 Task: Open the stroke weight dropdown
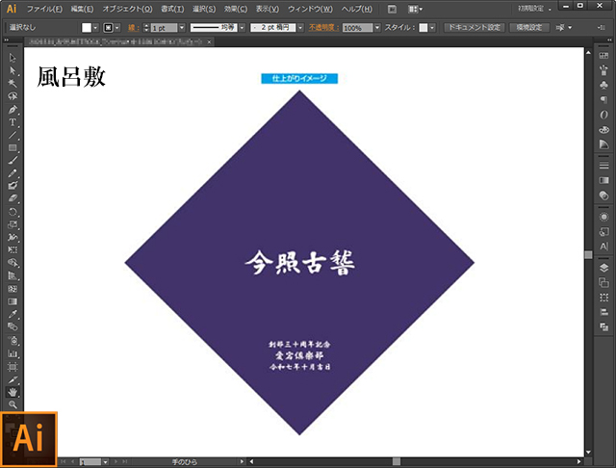click(182, 28)
